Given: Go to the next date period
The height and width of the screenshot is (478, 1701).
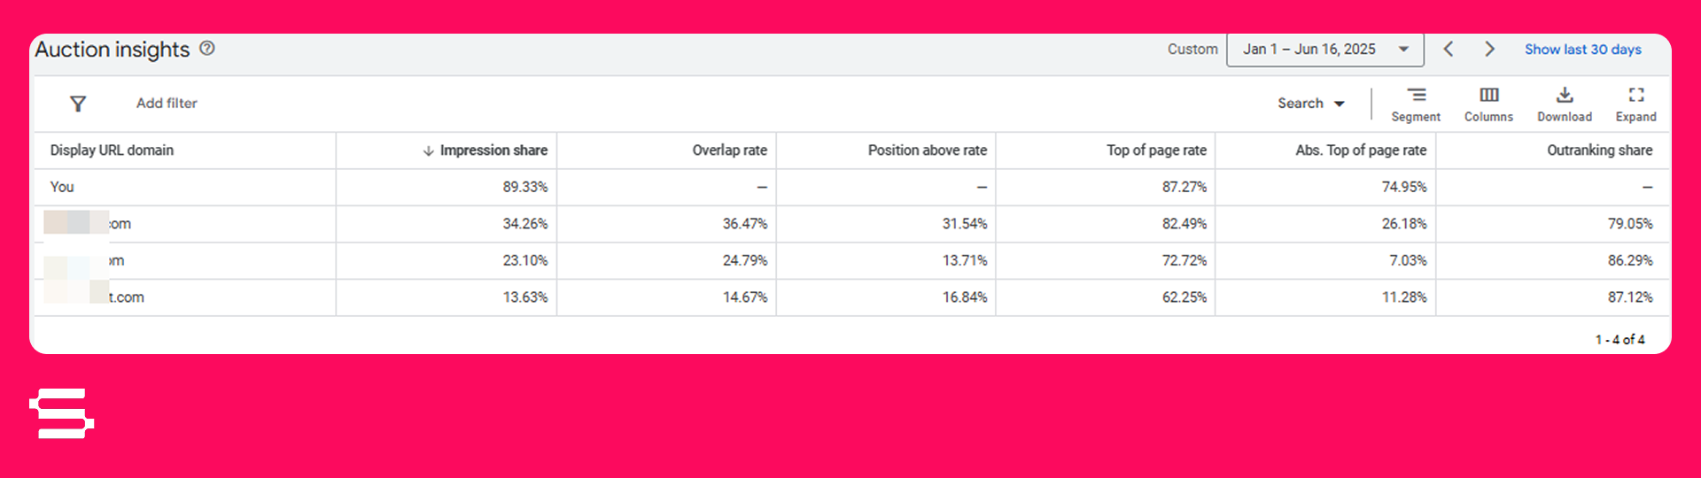Looking at the screenshot, I should 1489,50.
